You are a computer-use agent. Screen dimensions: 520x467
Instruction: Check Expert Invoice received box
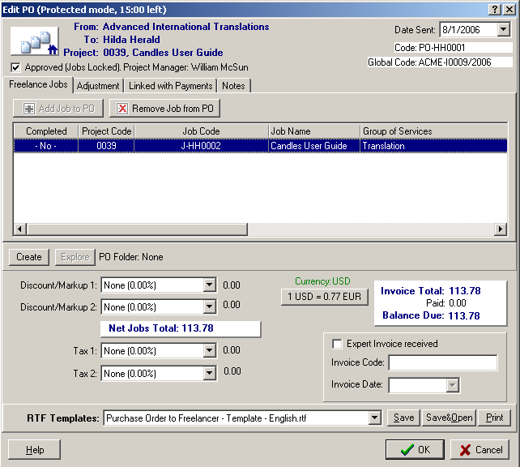click(337, 344)
